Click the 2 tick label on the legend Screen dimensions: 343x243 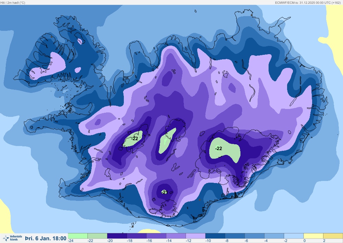coord(324,241)
